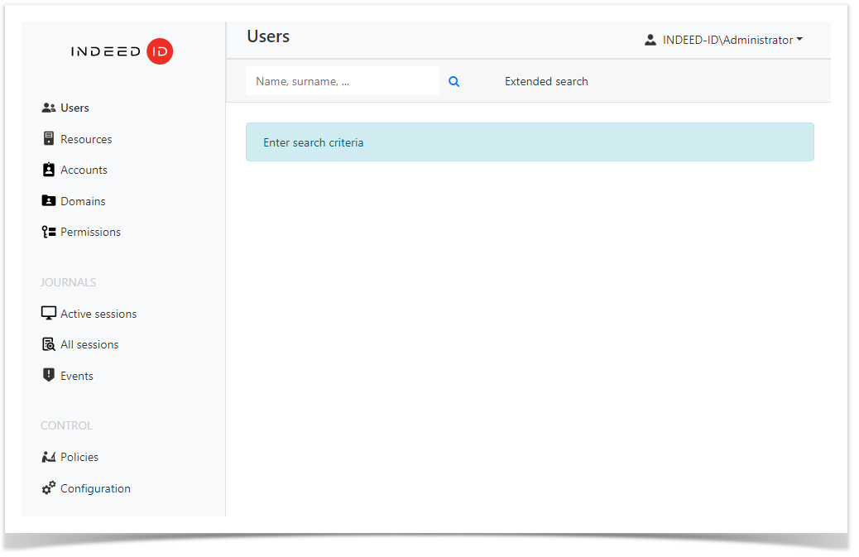Click the Domains folder icon
This screenshot has width=859, height=557.
click(47, 200)
